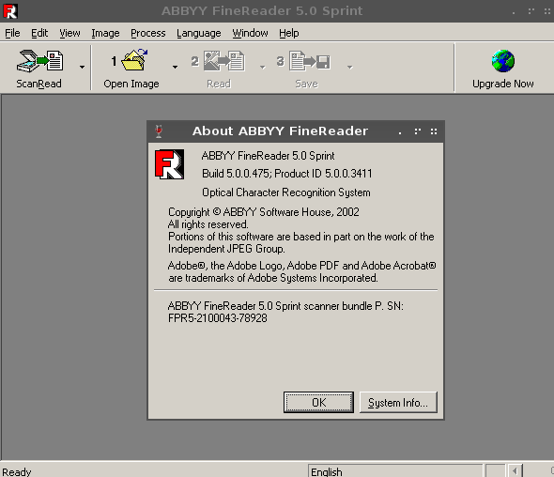The image size is (554, 477).
Task: Click the wine glass icon on About dialog title
Action: pyautogui.click(x=159, y=131)
